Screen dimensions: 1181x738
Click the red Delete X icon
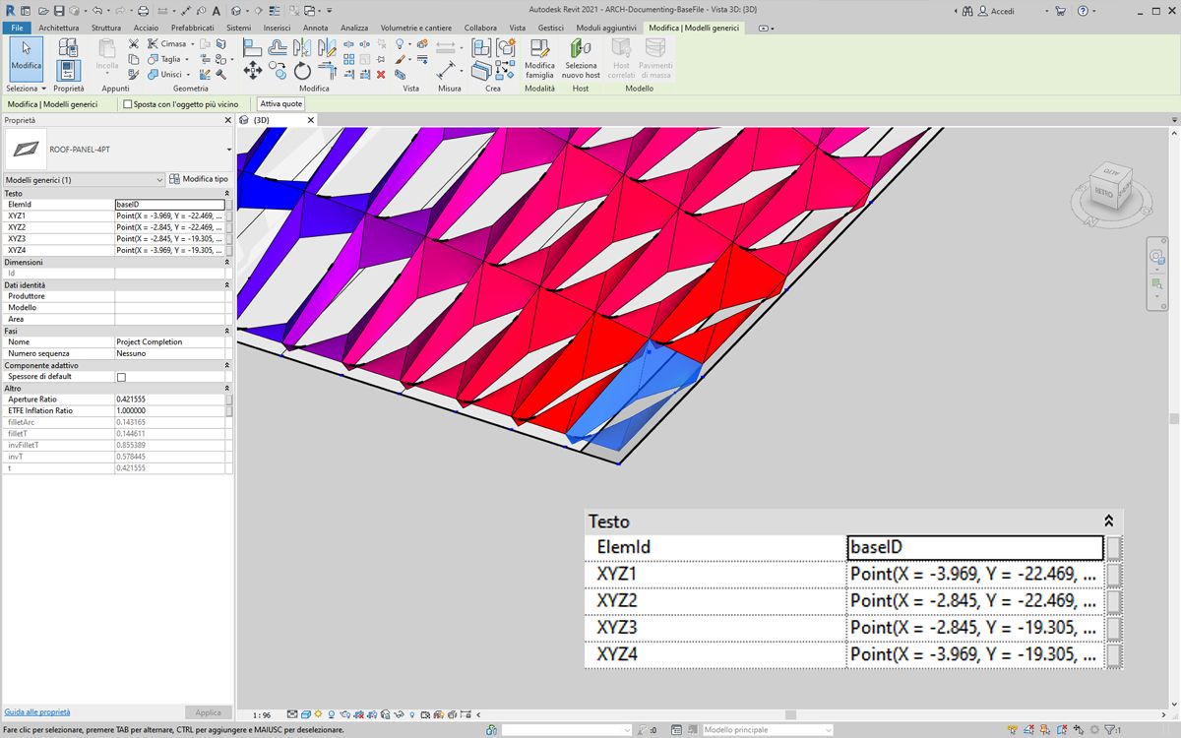tap(381, 74)
